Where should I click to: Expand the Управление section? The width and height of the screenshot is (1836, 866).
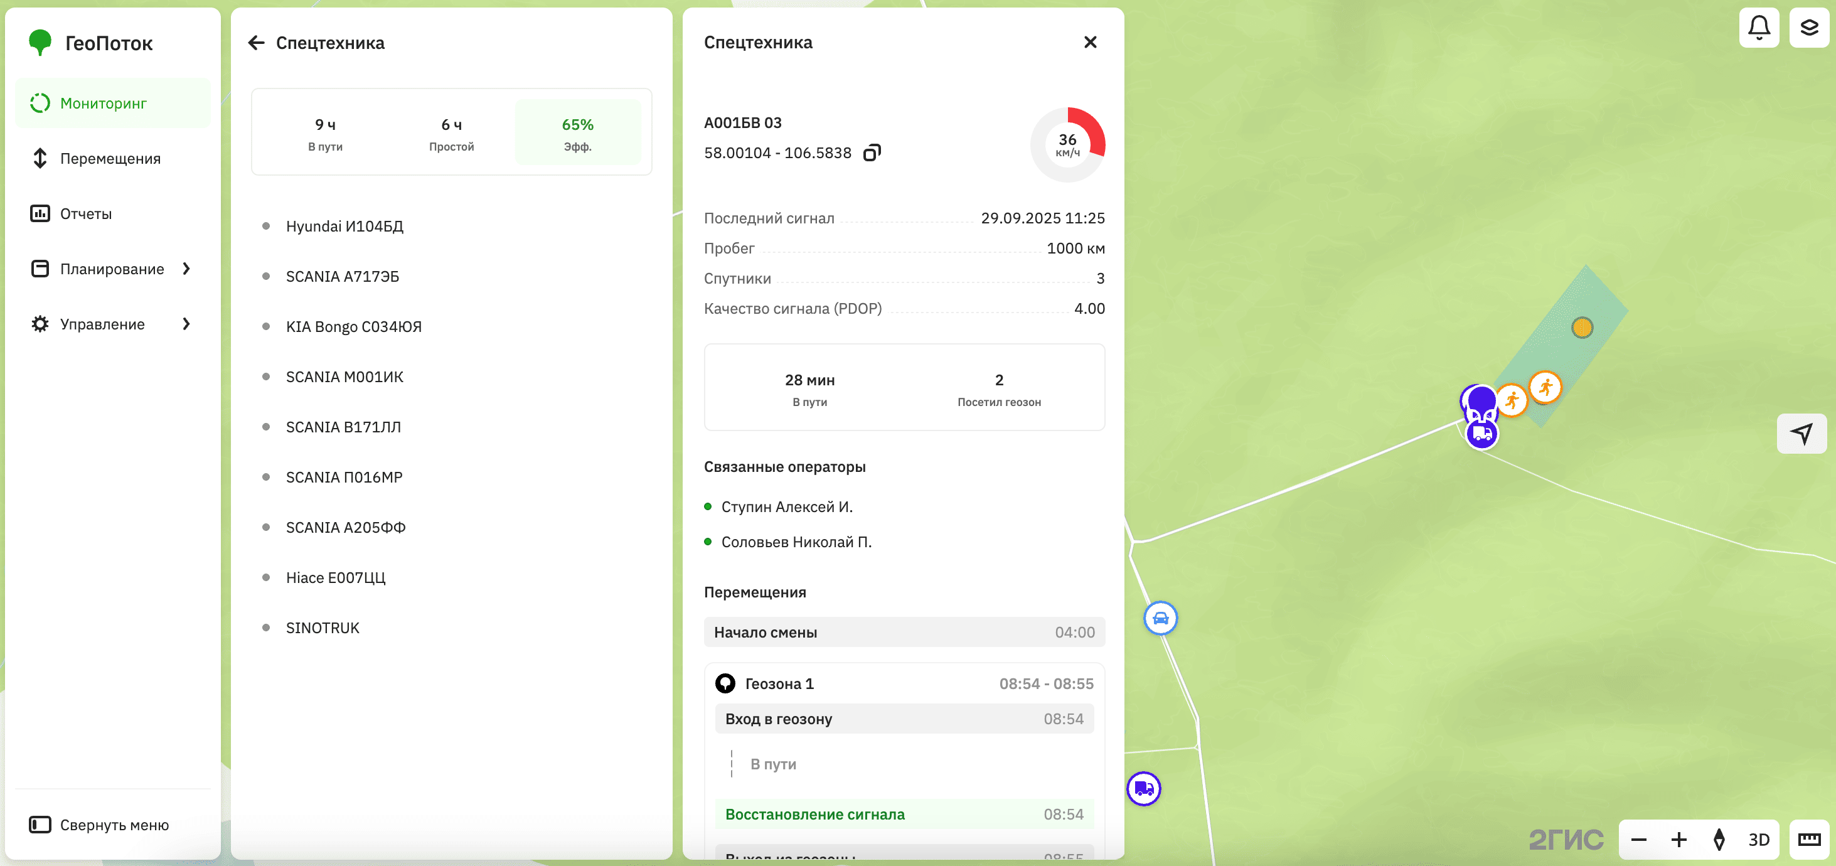[x=101, y=324]
